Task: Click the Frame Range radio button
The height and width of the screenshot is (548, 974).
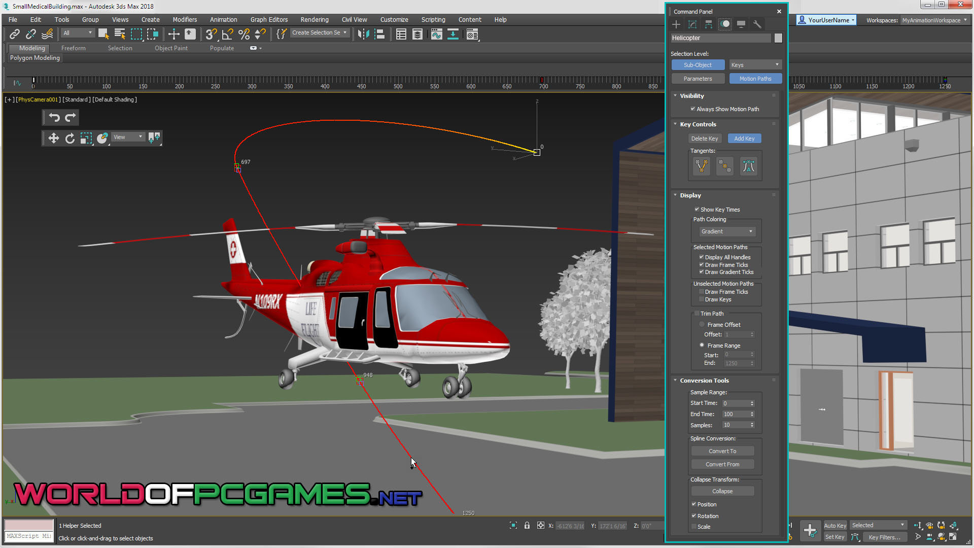Action: click(x=702, y=345)
